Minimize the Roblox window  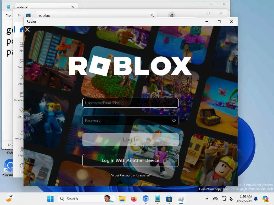coord(207,22)
